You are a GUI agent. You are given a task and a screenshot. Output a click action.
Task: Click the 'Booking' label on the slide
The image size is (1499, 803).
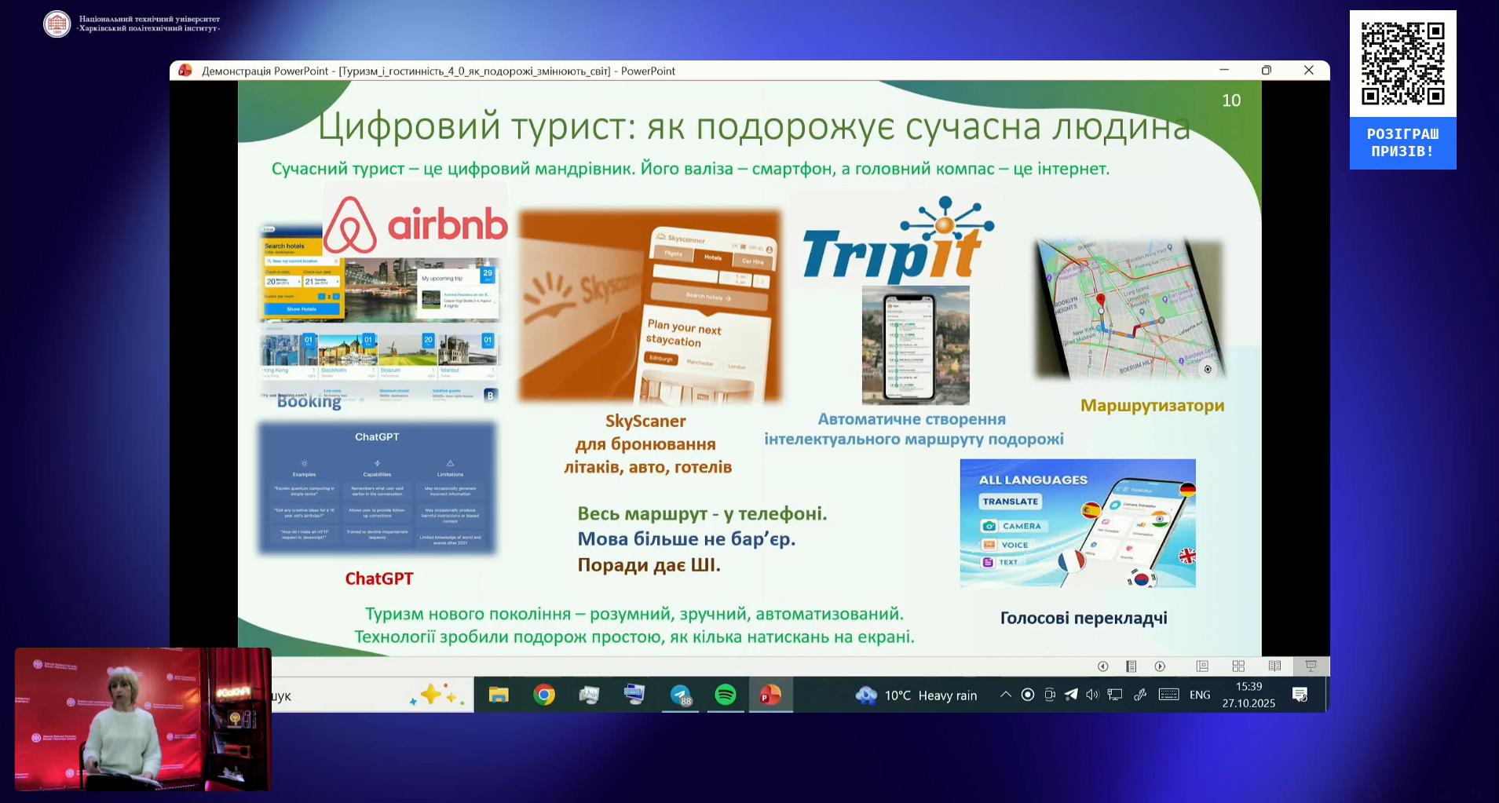309,402
